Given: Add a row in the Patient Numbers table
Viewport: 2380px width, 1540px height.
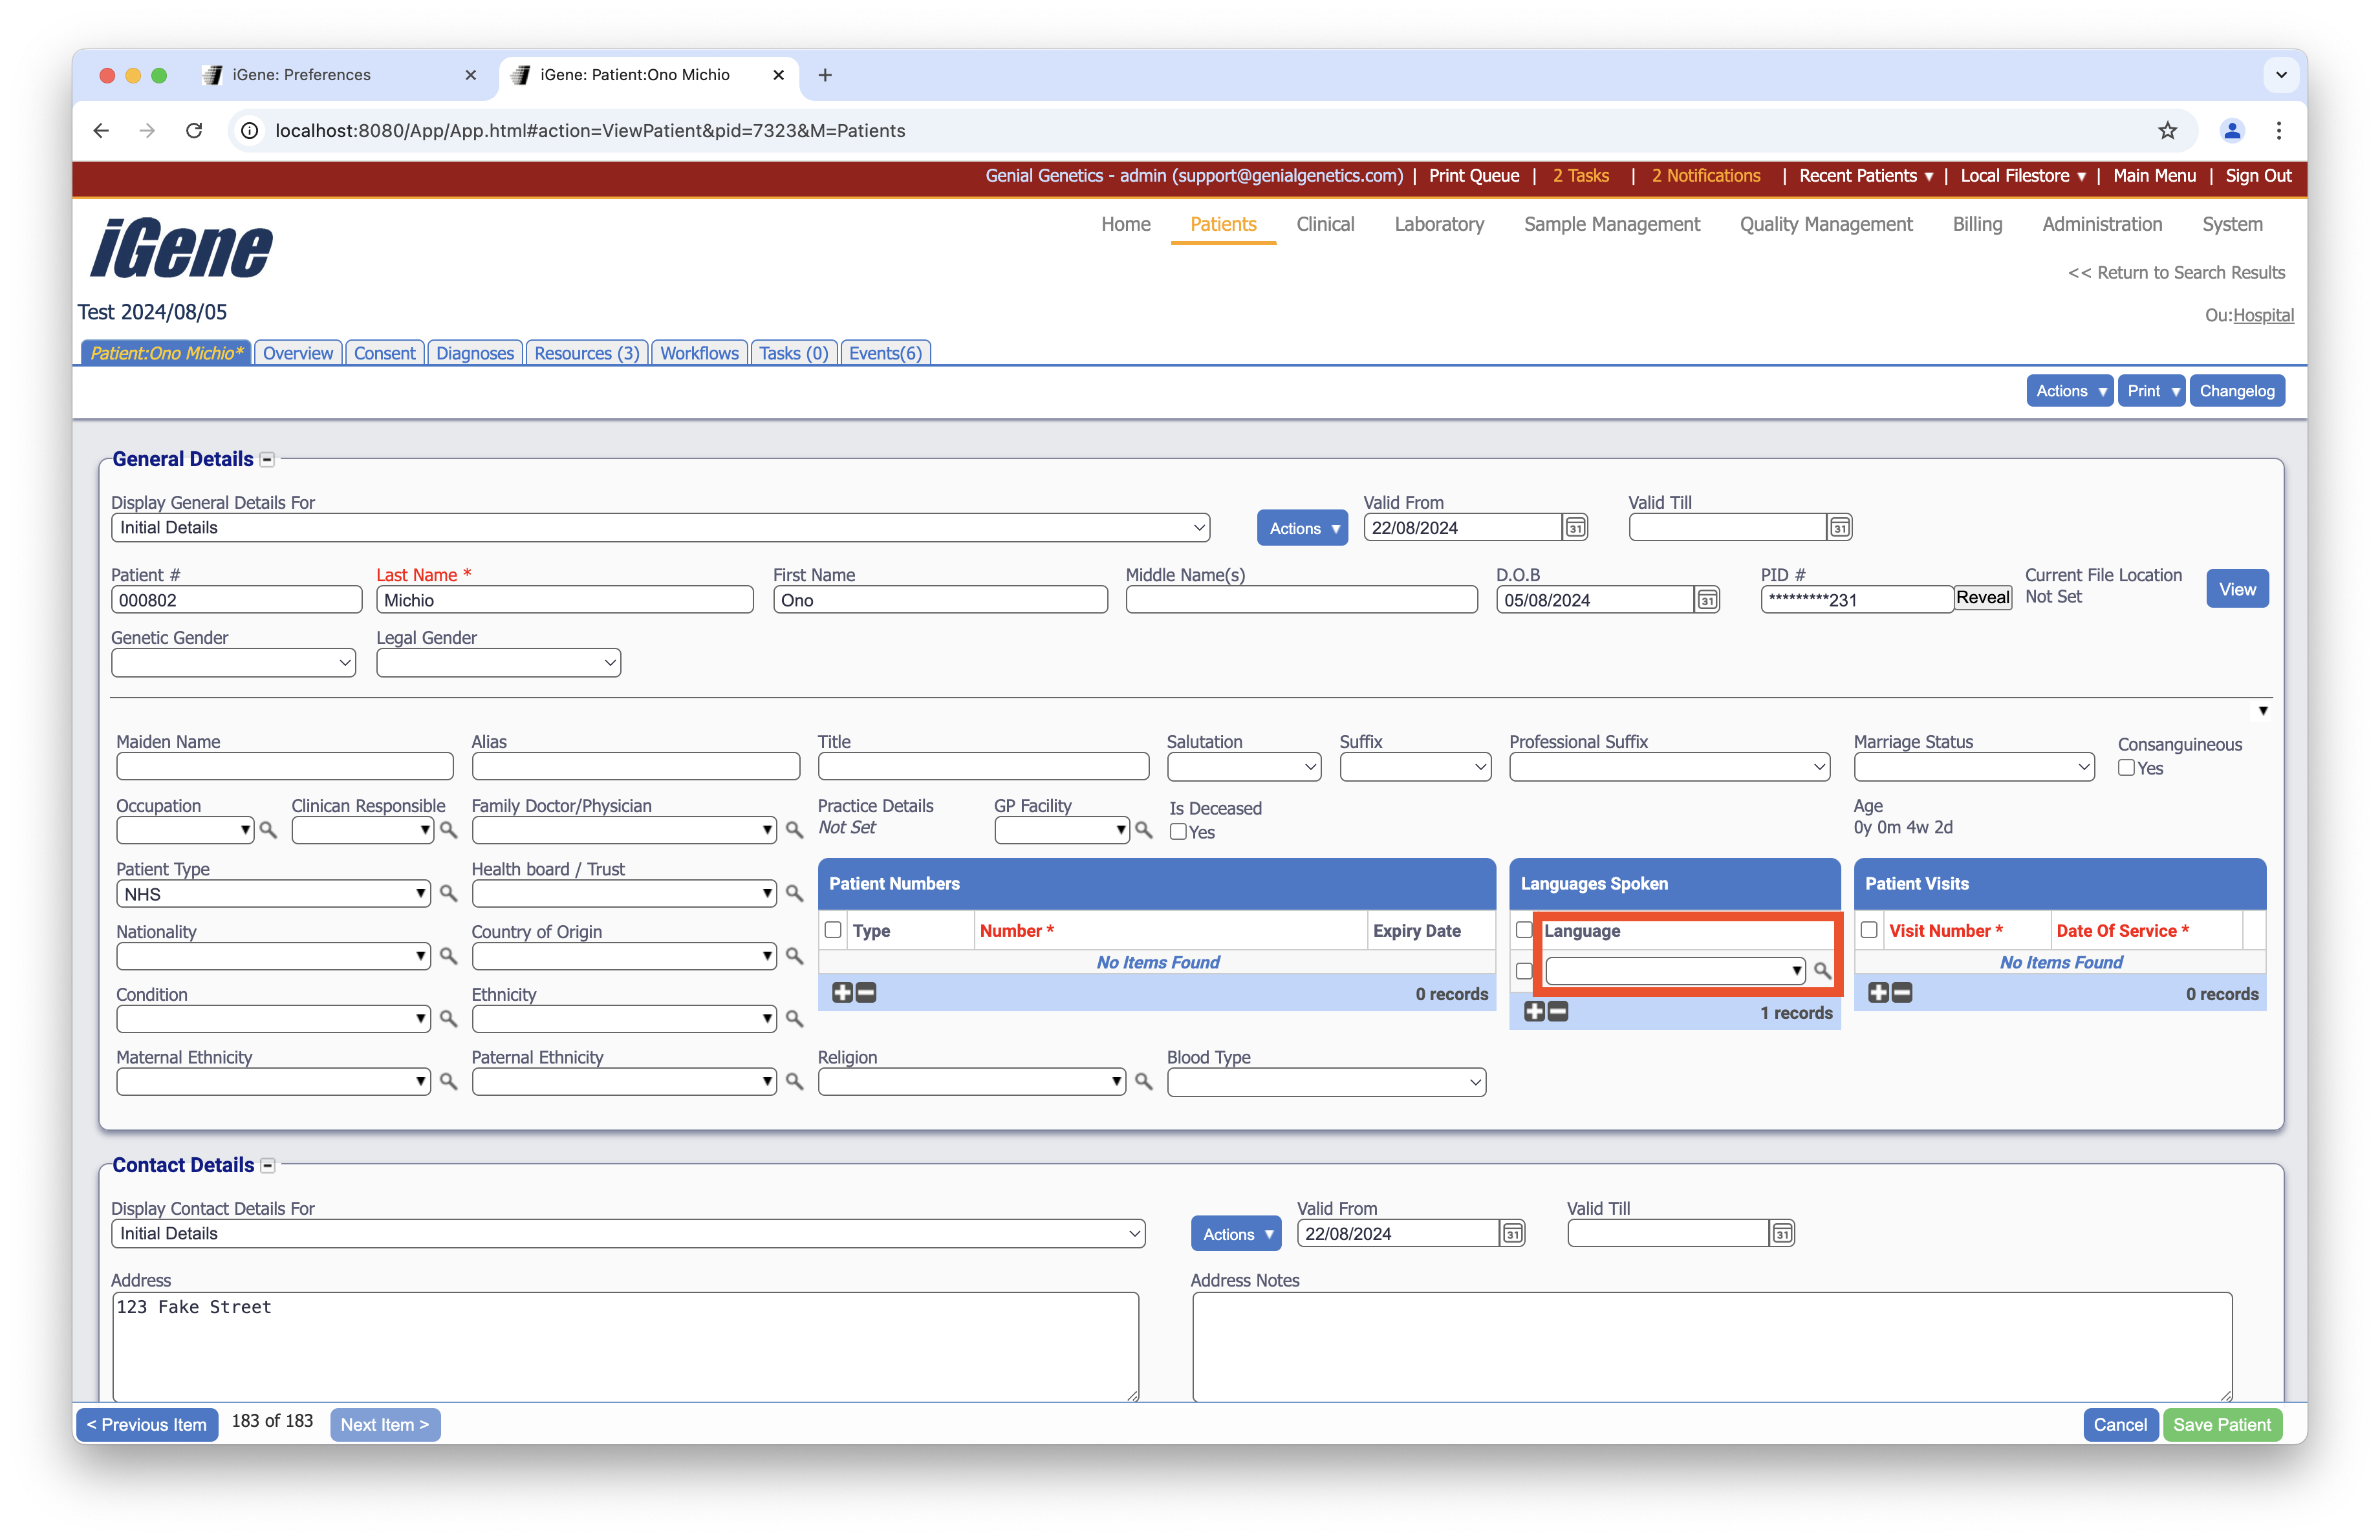Looking at the screenshot, I should coord(842,992).
